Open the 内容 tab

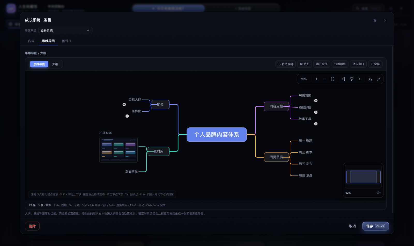(x=31, y=41)
